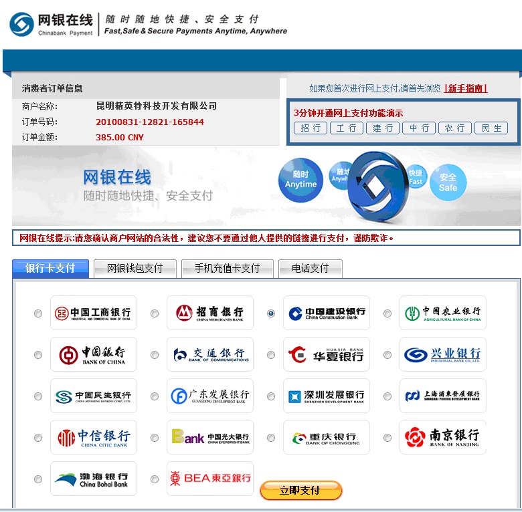Select China Minsheng Bank radio button
This screenshot has height=512, width=522.
[38, 396]
